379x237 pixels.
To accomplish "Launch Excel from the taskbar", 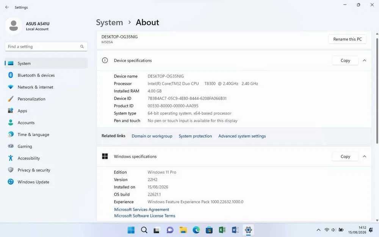I will (x=222, y=230).
